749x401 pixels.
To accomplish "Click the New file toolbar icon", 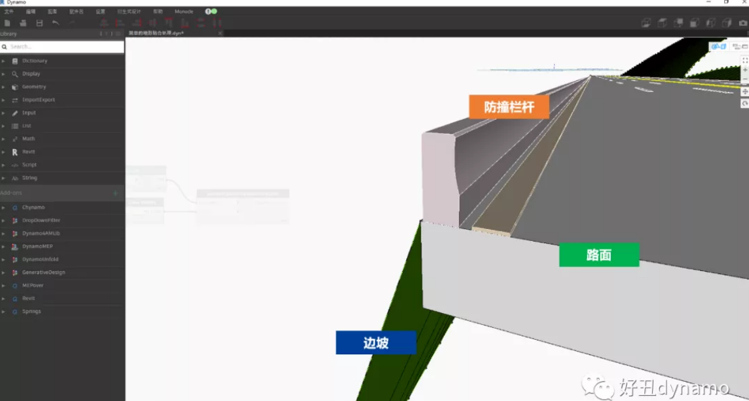I will coord(7,23).
